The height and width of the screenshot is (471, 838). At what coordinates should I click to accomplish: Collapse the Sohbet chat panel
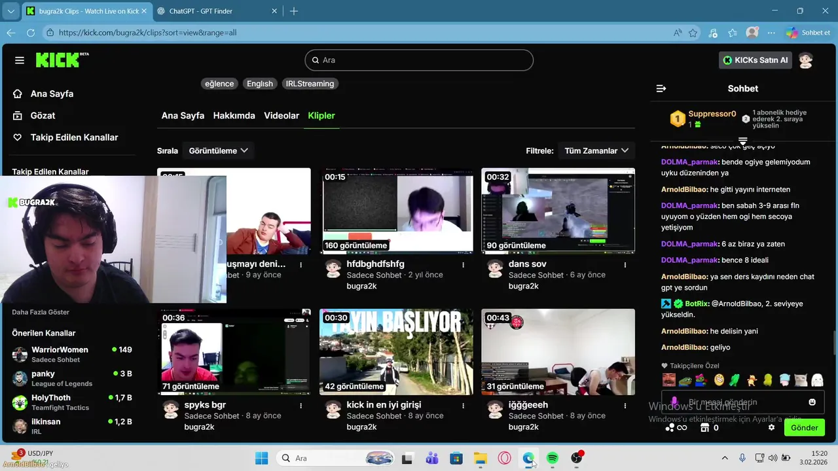(x=661, y=88)
